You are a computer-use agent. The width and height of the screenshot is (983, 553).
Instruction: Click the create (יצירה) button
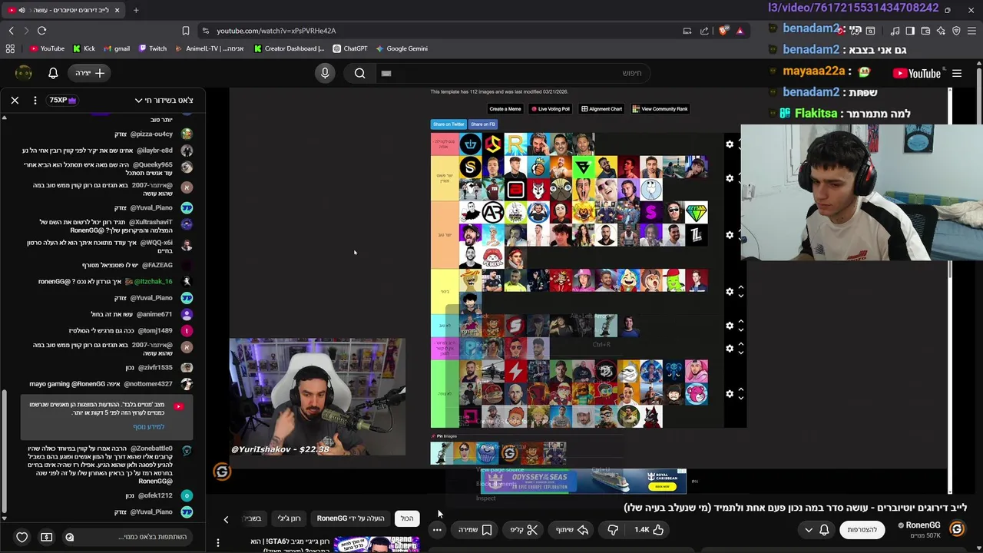[90, 73]
